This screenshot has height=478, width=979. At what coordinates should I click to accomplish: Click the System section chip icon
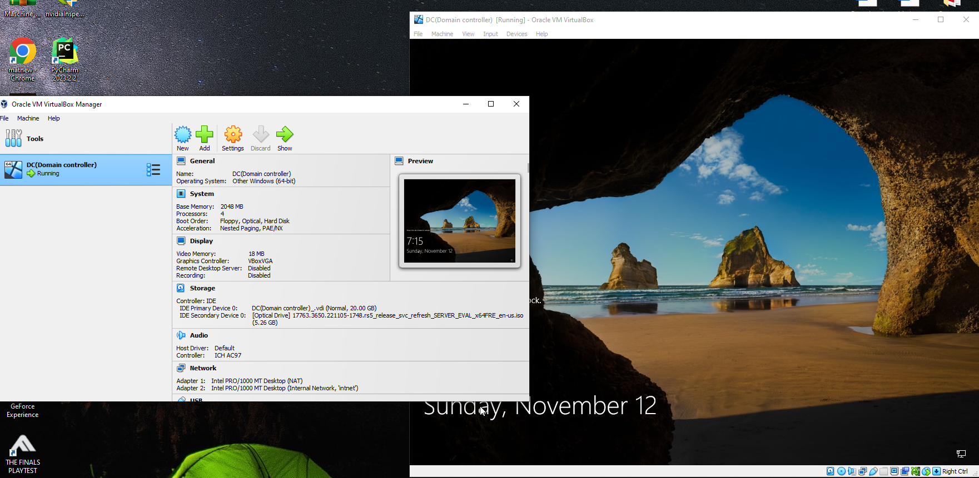[181, 194]
